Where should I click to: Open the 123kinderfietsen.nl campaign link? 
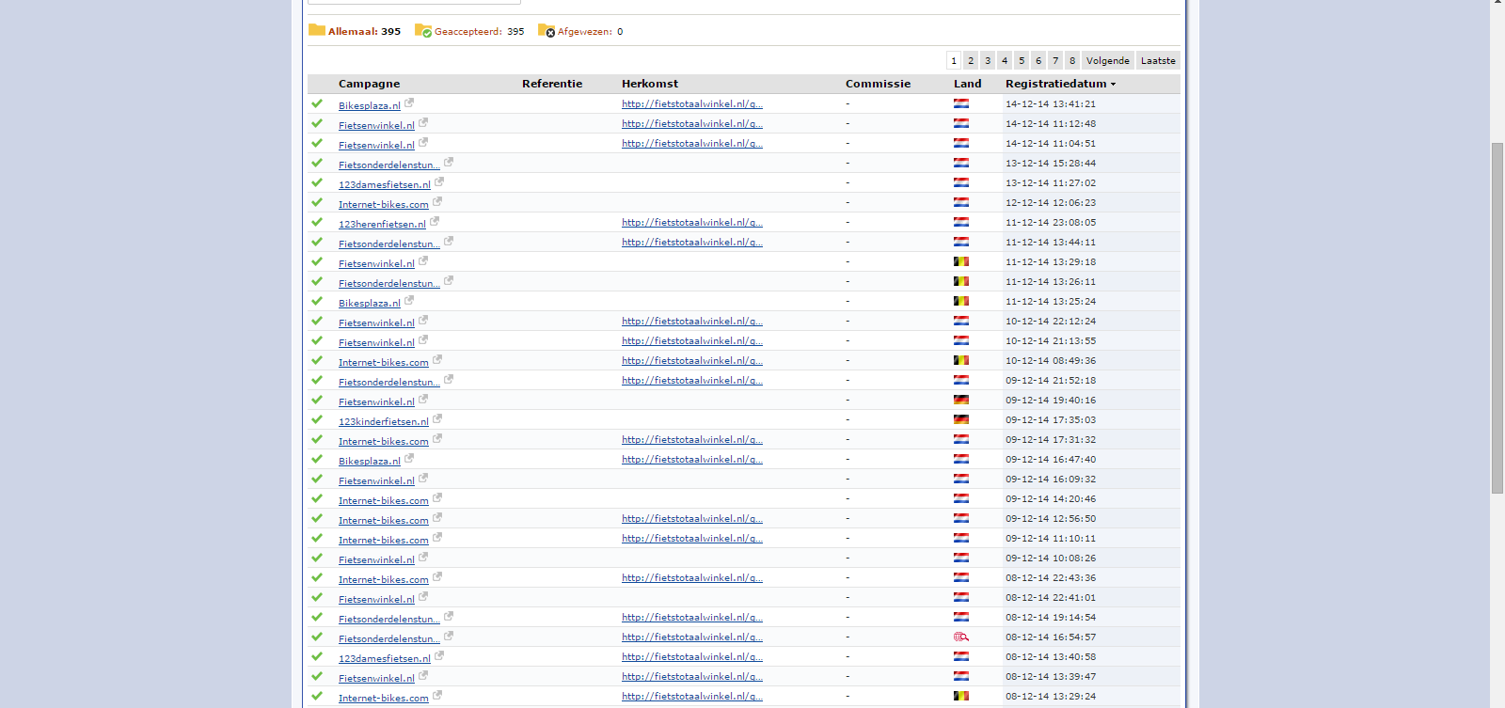[384, 421]
